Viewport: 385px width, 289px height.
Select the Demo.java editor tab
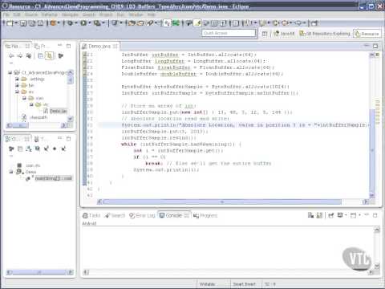pos(99,47)
